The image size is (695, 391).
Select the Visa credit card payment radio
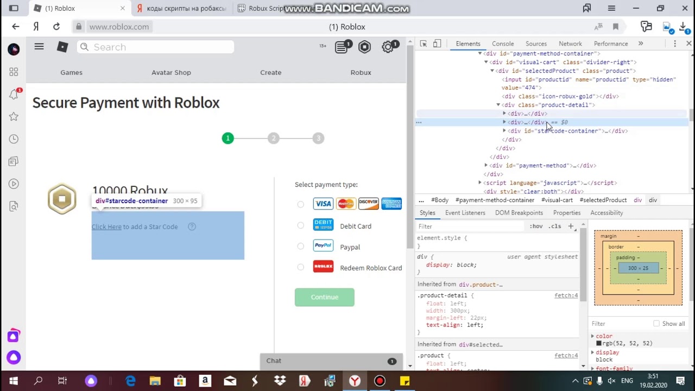click(301, 204)
